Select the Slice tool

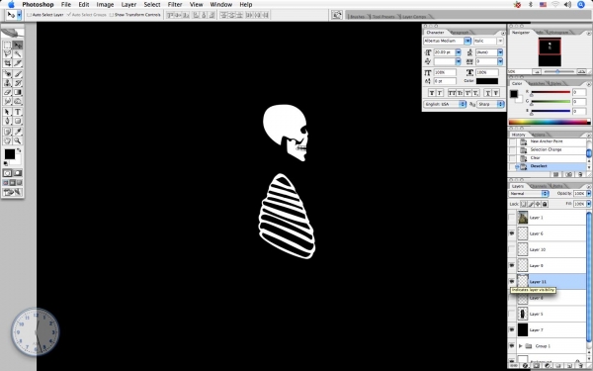tap(18, 63)
